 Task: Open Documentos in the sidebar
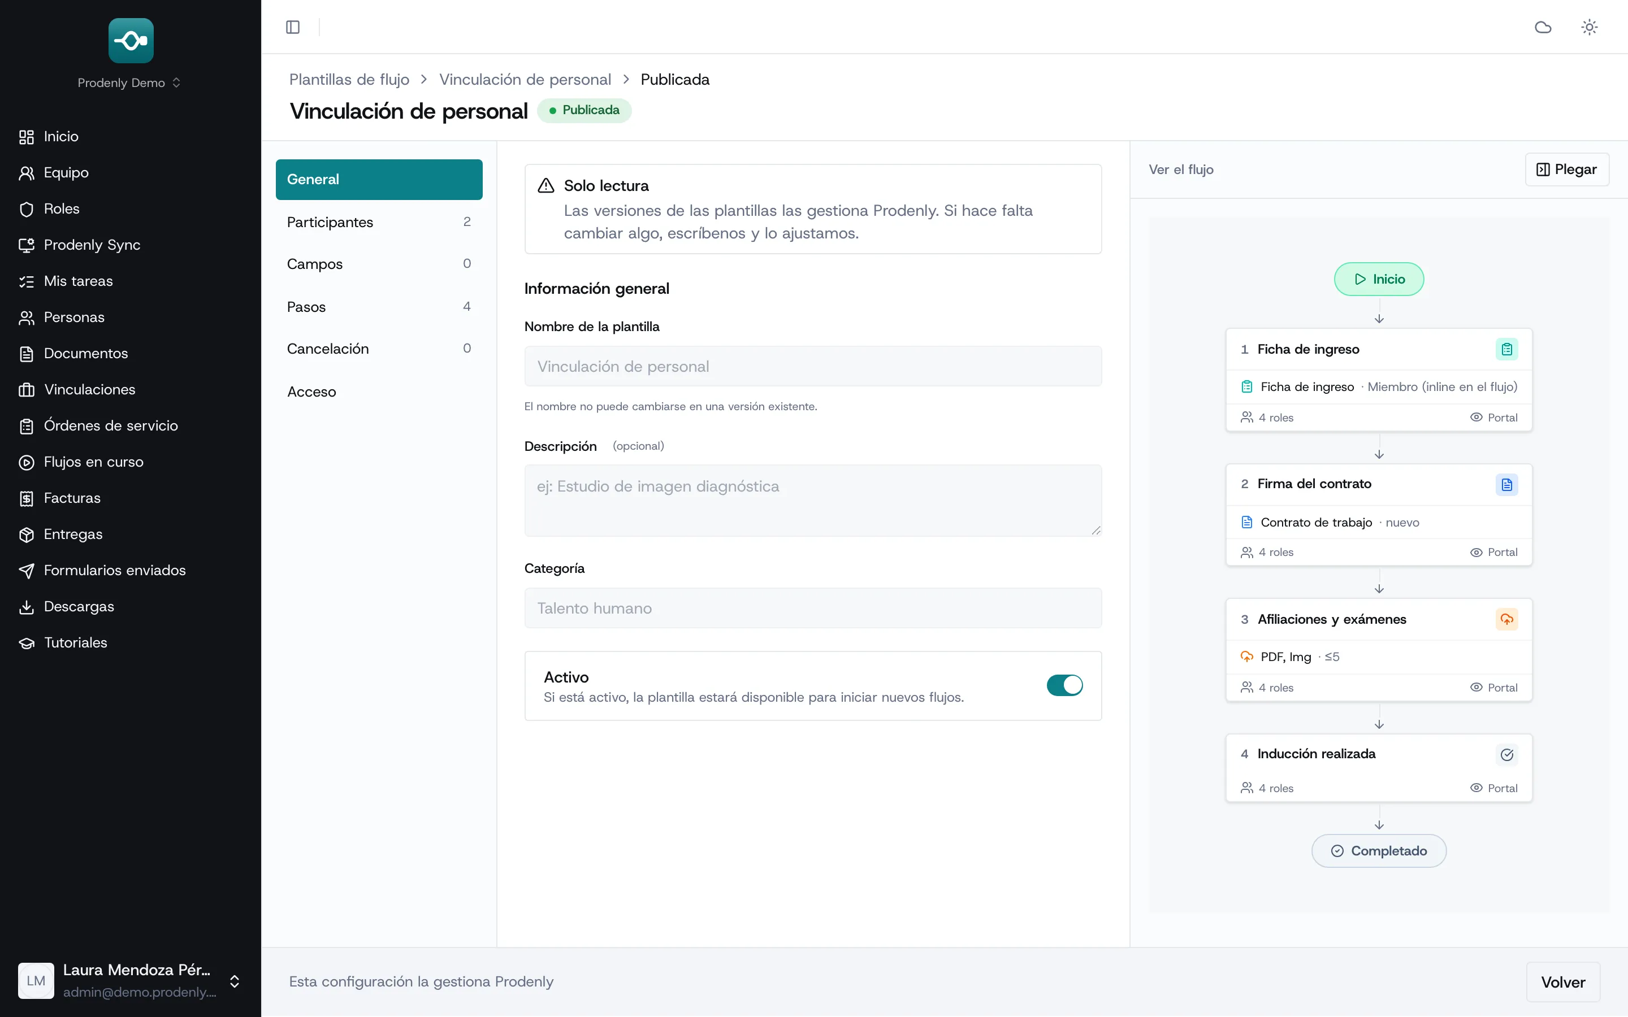coord(131,354)
